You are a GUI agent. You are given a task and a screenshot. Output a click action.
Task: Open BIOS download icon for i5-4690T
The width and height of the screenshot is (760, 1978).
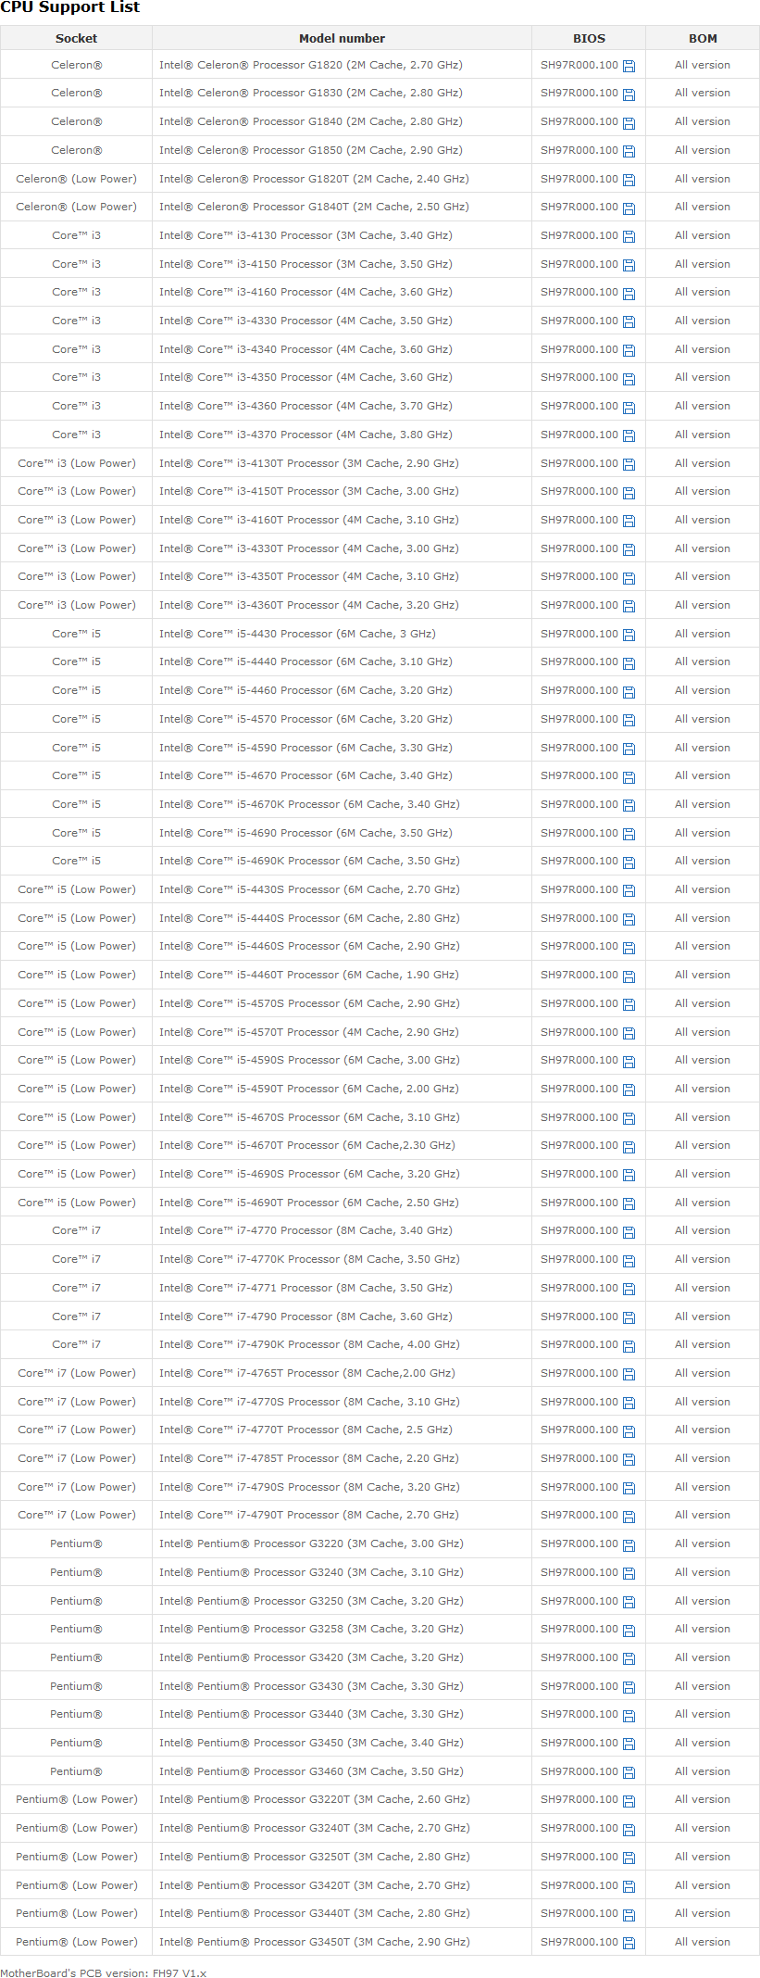click(629, 1203)
